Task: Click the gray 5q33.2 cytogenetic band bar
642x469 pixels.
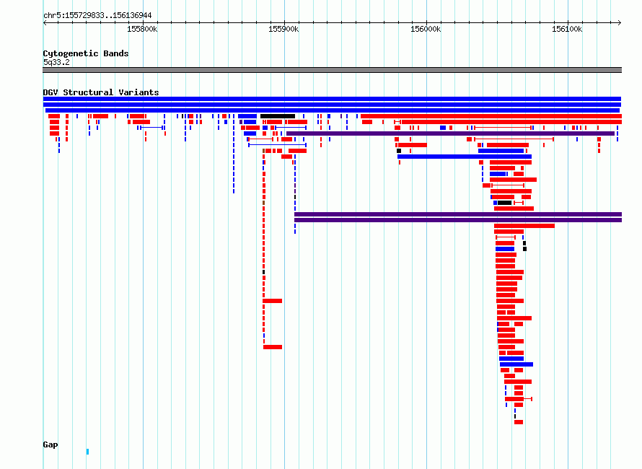Action: [332, 70]
